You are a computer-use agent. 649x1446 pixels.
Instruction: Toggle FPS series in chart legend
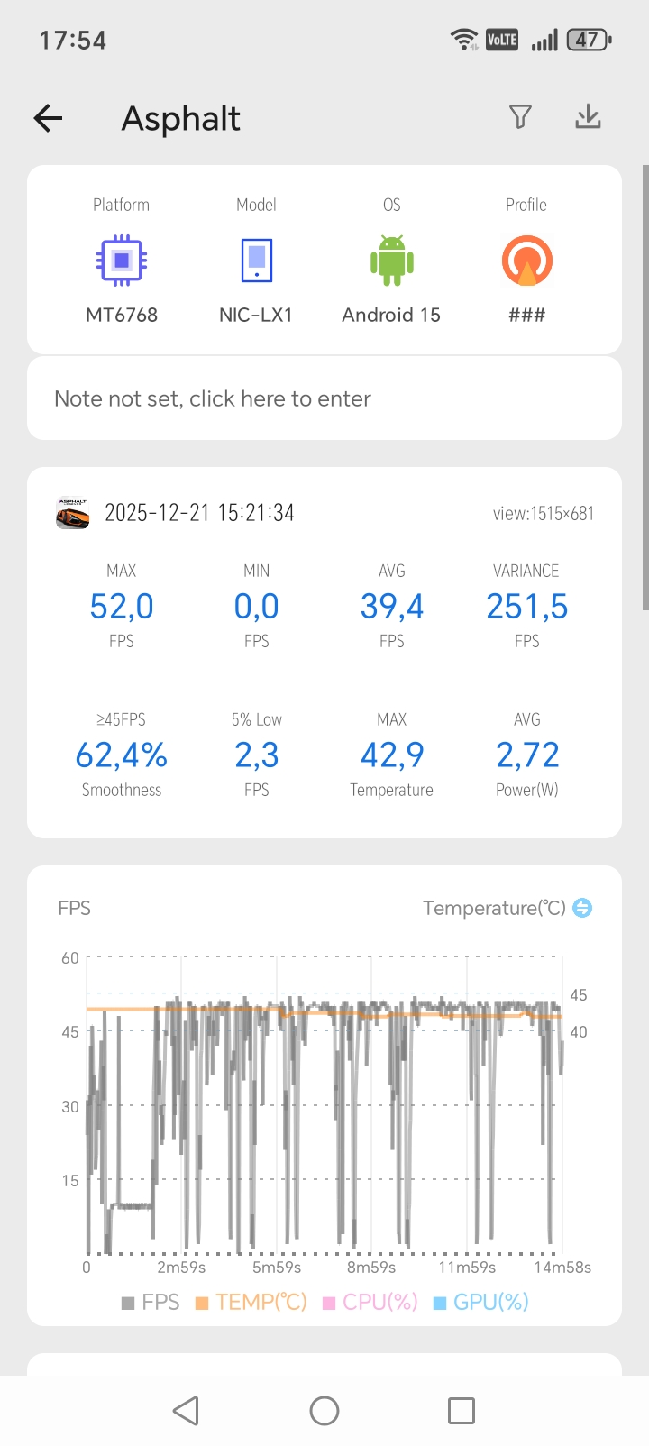click(151, 1302)
